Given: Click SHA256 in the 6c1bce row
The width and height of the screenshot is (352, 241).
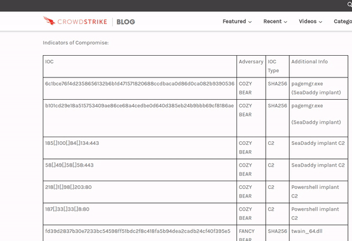Looking at the screenshot, I should click(x=277, y=84).
